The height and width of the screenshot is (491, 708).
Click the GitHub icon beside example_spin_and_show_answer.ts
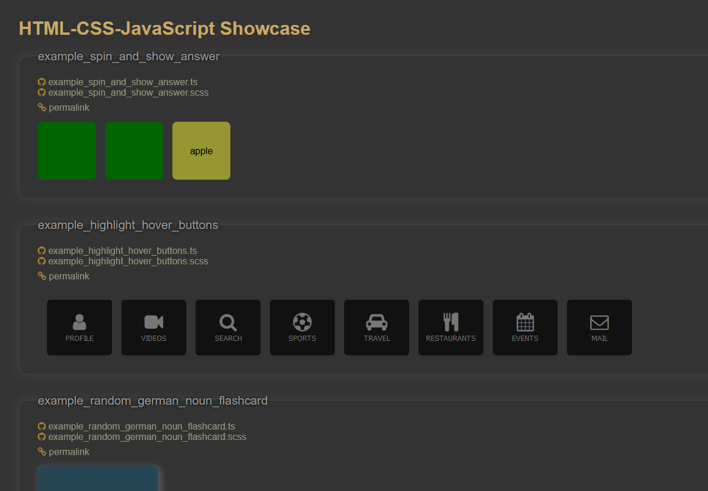click(42, 82)
